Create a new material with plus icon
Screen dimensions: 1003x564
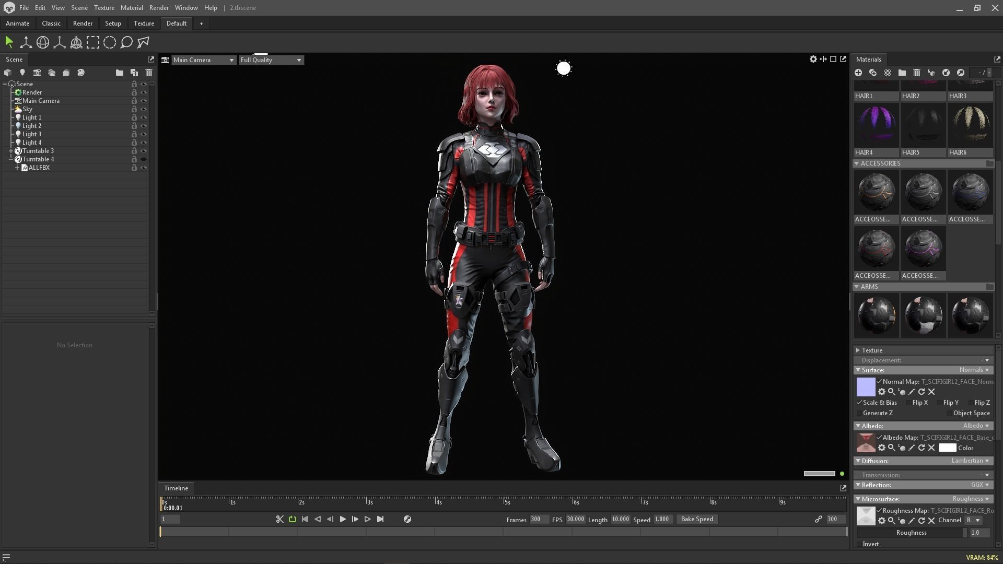858,73
